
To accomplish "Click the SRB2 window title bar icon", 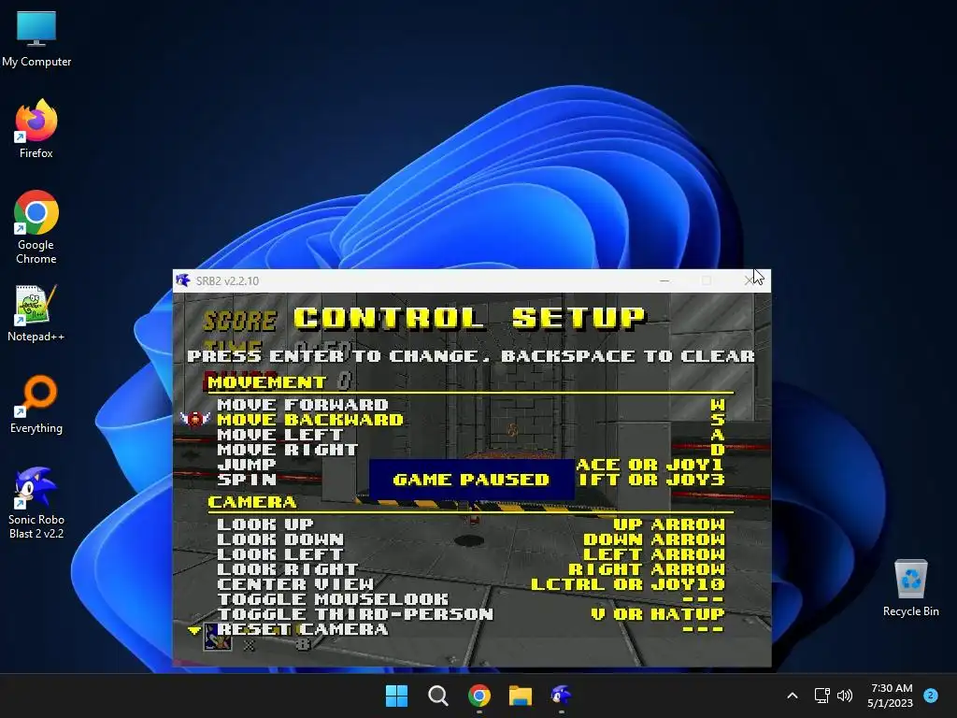I will pos(183,280).
